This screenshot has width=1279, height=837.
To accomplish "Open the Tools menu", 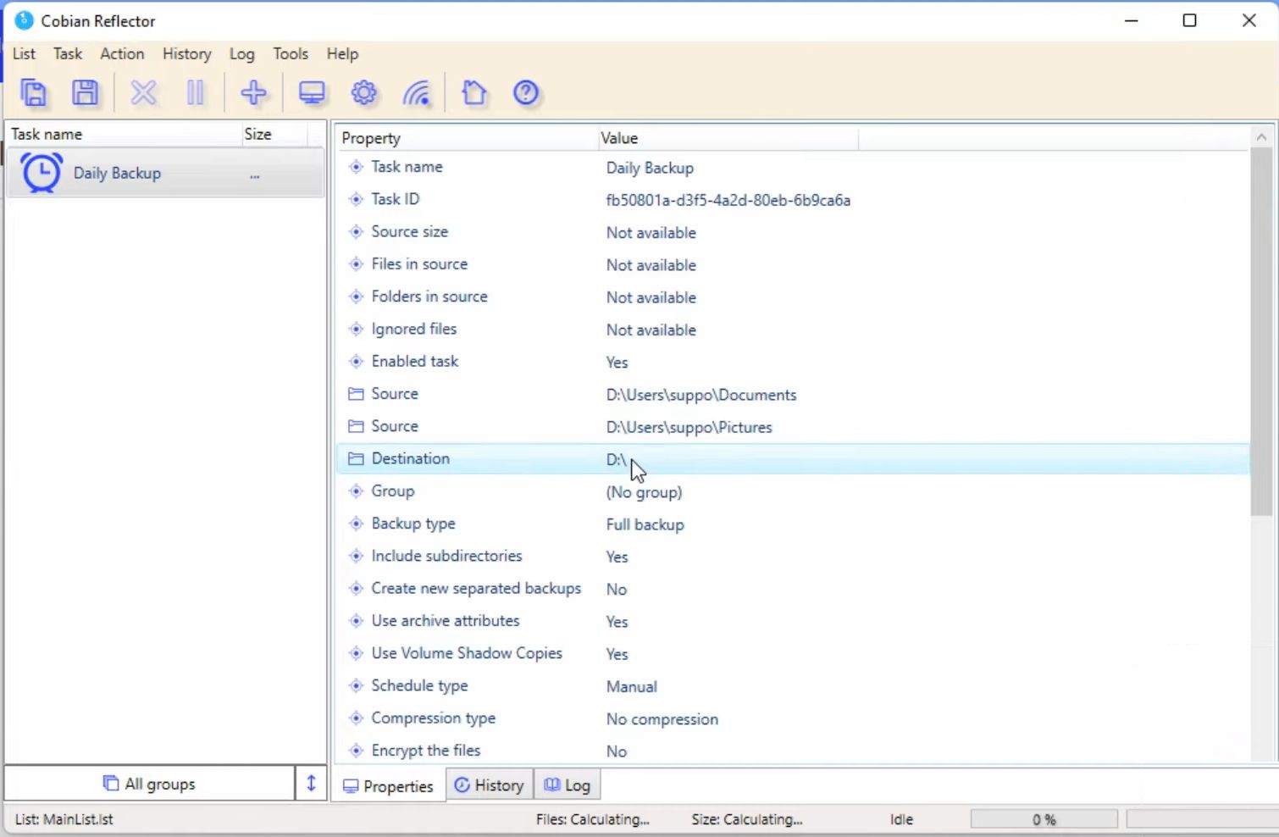I will tap(290, 53).
